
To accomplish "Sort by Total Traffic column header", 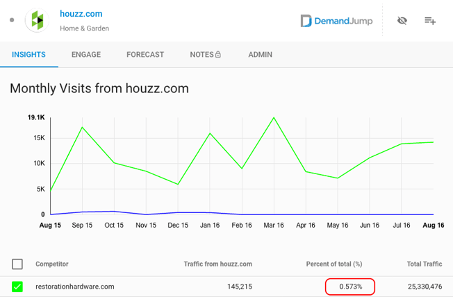I will pyautogui.click(x=425, y=264).
